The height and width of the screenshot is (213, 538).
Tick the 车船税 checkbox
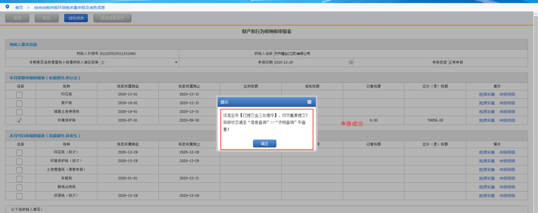point(19,178)
